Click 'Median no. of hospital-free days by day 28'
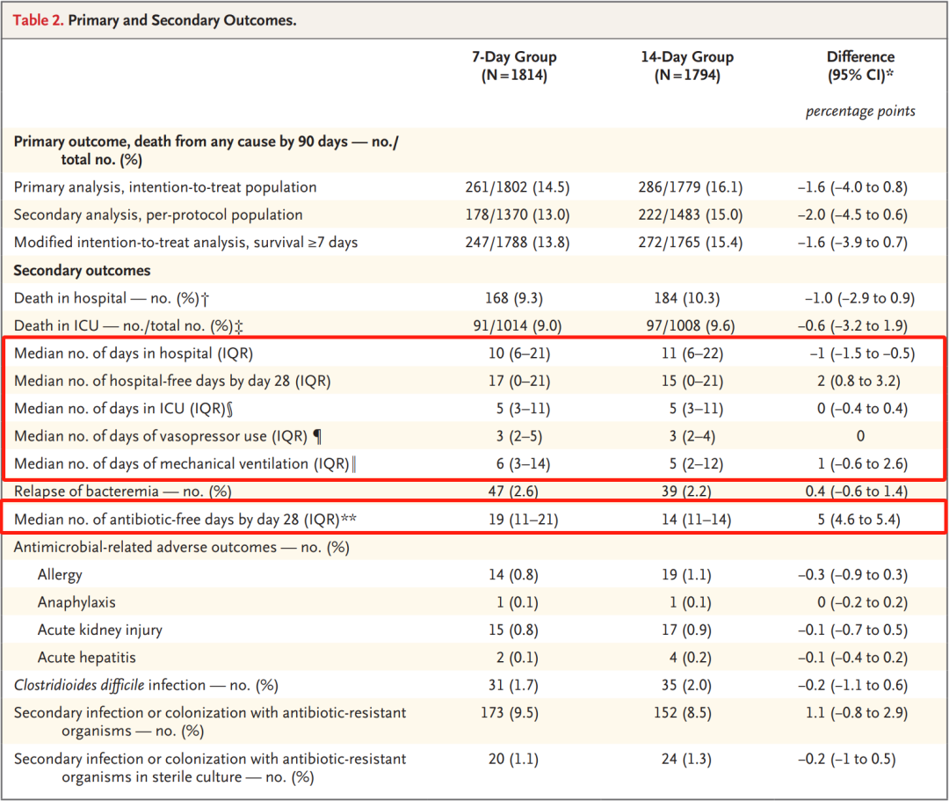This screenshot has width=949, height=801. coord(172,381)
